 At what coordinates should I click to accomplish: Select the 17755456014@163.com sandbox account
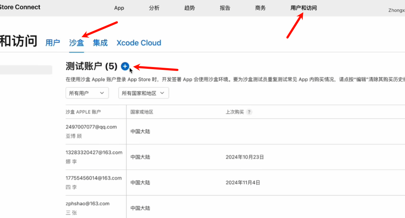[93, 178]
